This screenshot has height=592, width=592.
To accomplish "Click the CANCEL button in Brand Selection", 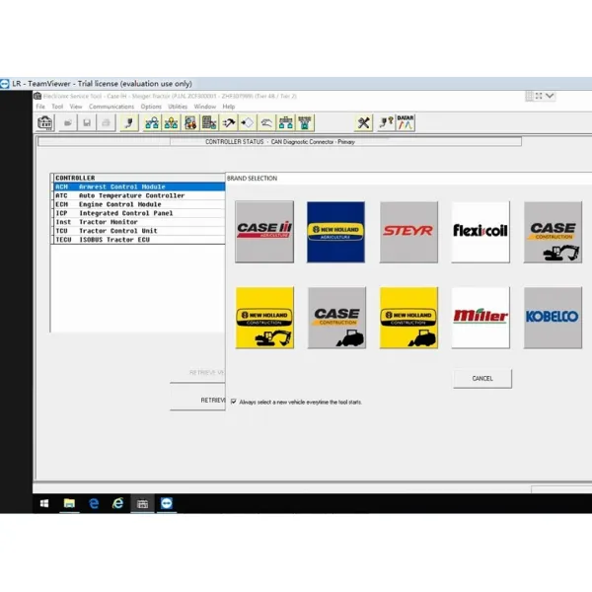I will (482, 378).
